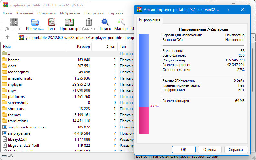Viewport: 256px width, 160px height.
Task: Open the Настройки menu
Action: [94, 13]
